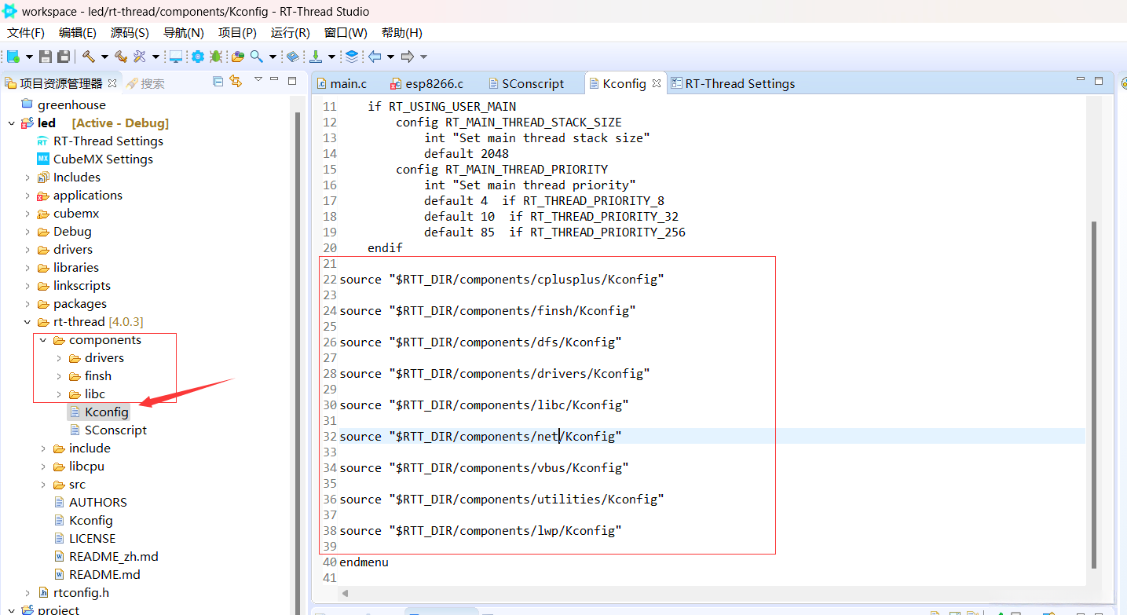Expand the rtconfig.h node
This screenshot has height=615, width=1127.
[x=27, y=593]
